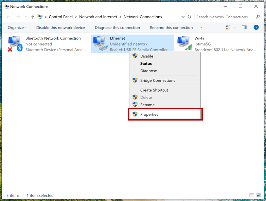Select Disable in the context menu
Image resolution: width=266 pixels, height=201 pixels.
(147, 56)
